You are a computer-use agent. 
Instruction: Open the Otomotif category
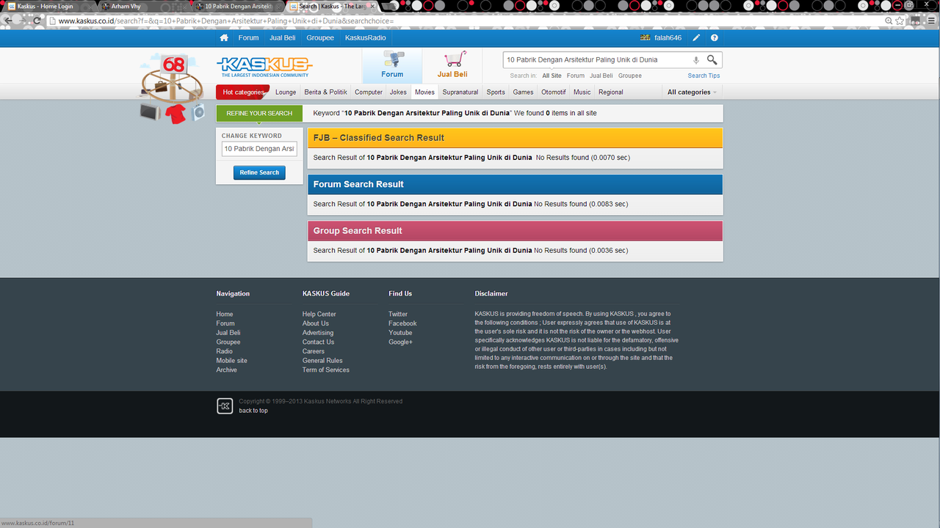(554, 92)
